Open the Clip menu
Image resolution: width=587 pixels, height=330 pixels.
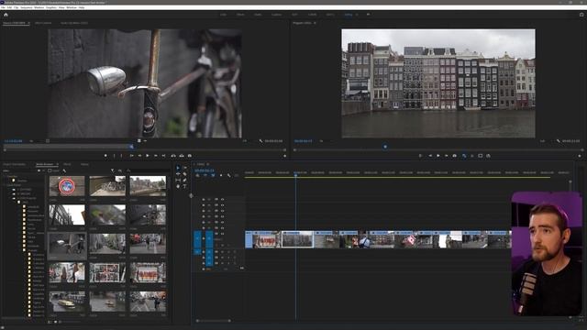pyautogui.click(x=17, y=7)
